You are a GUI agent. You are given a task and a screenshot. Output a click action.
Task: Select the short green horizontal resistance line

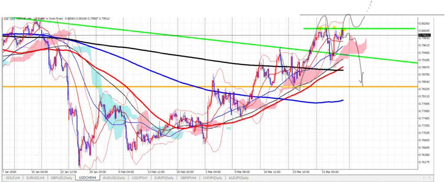(x=391, y=29)
